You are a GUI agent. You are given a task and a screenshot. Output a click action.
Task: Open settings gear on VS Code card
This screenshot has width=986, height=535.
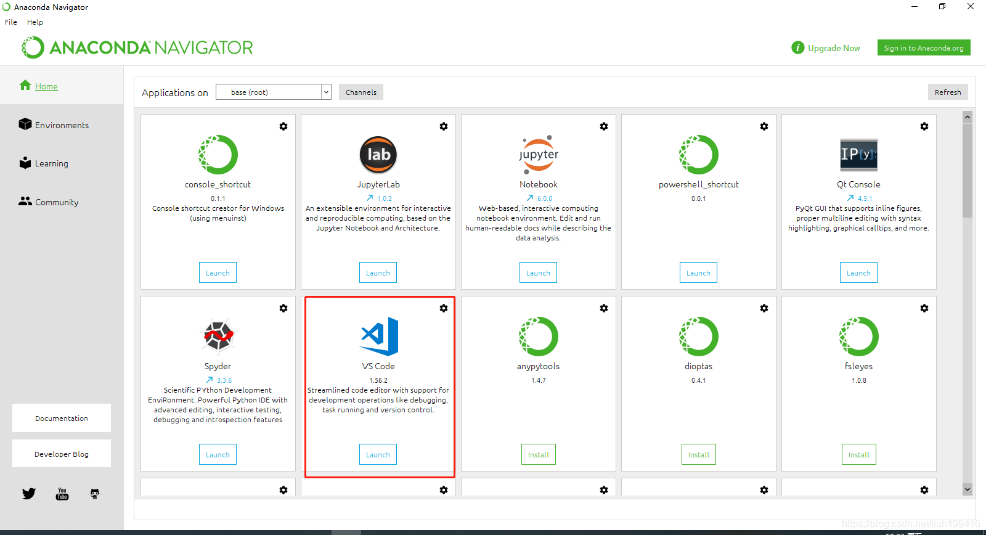pos(444,308)
